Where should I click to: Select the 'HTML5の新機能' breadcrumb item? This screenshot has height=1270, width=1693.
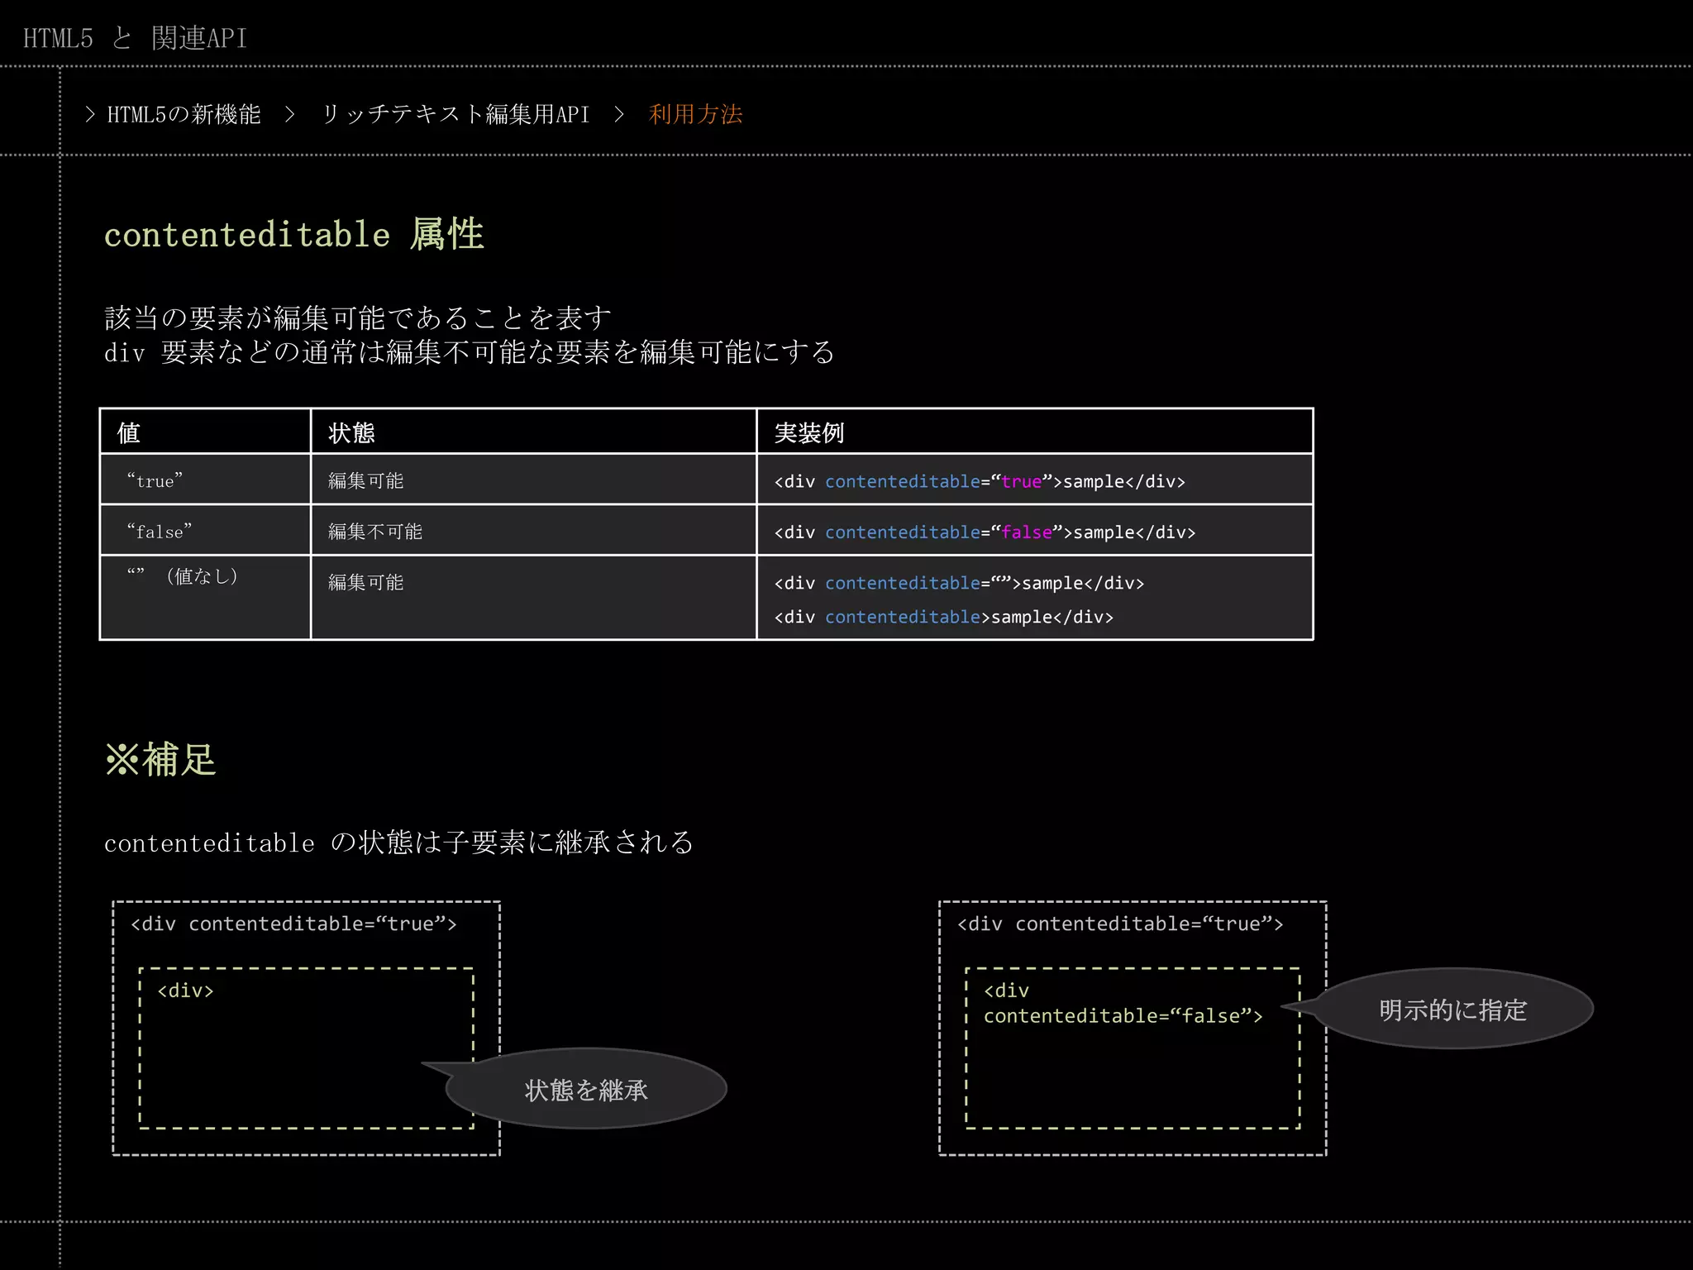point(184,114)
